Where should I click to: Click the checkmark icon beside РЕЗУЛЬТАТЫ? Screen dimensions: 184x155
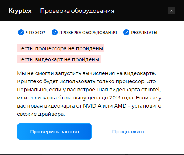click(x=126, y=32)
